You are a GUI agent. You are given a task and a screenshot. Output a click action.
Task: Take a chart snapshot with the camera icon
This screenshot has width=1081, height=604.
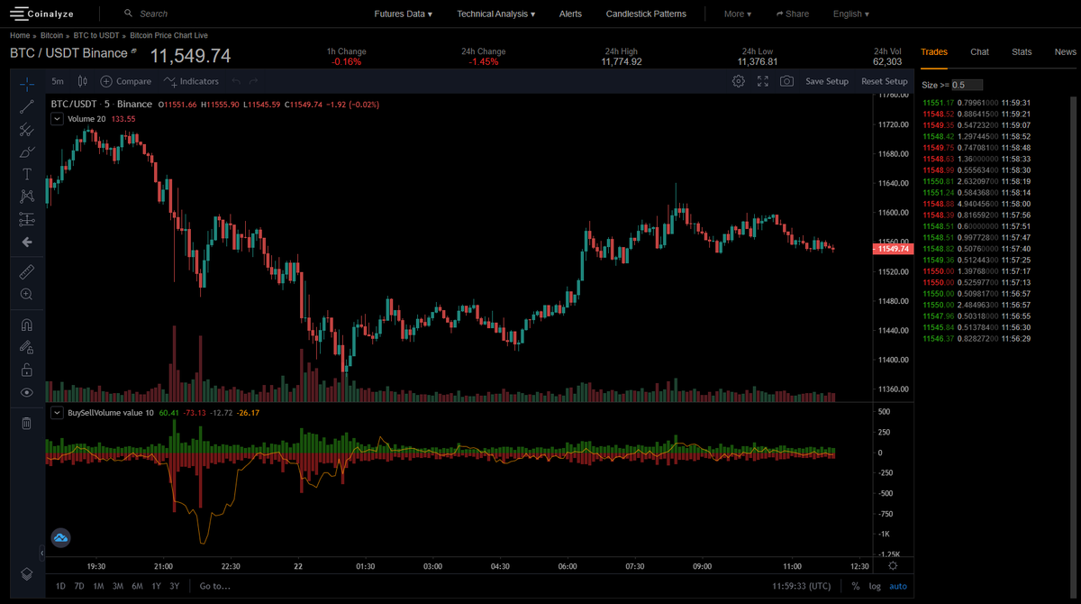(x=786, y=80)
